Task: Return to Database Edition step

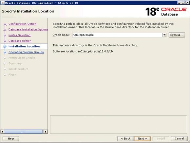Action: point(20,41)
